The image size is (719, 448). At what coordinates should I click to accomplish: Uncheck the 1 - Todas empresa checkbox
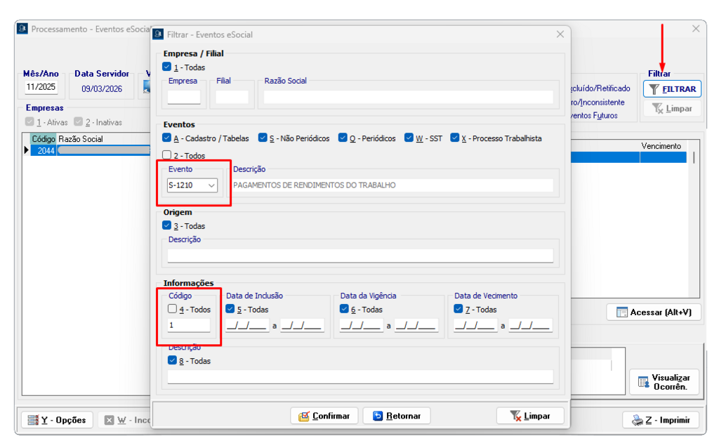[166, 67]
